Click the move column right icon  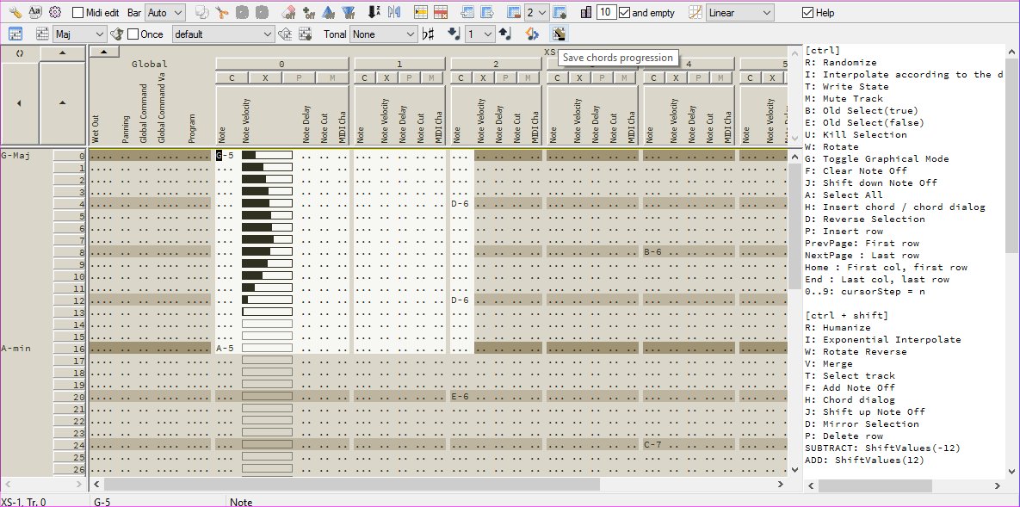(x=486, y=12)
